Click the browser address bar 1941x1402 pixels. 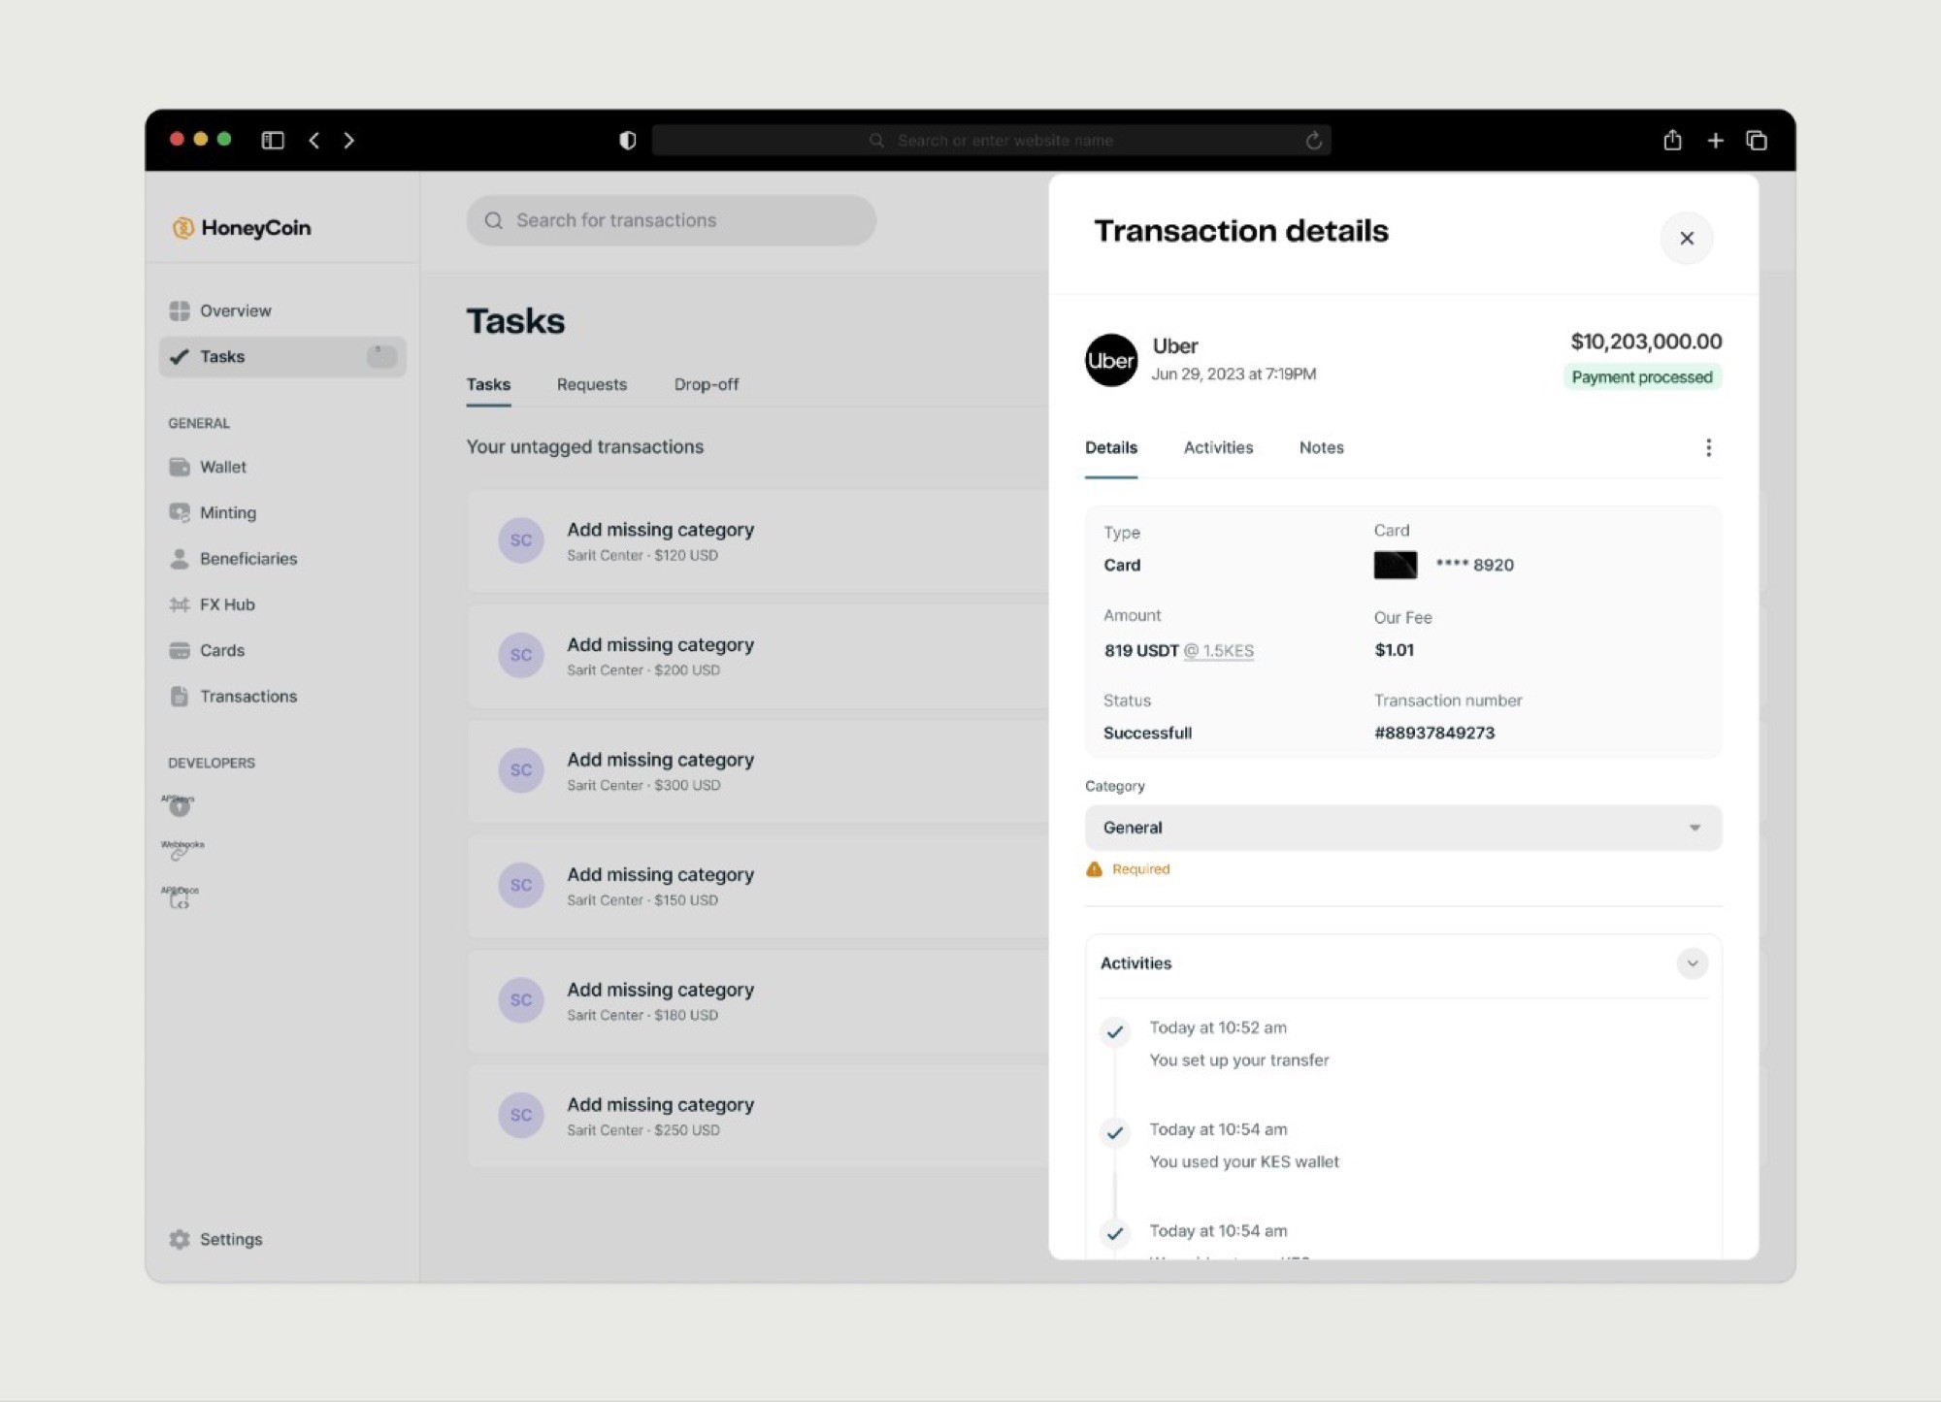(991, 141)
